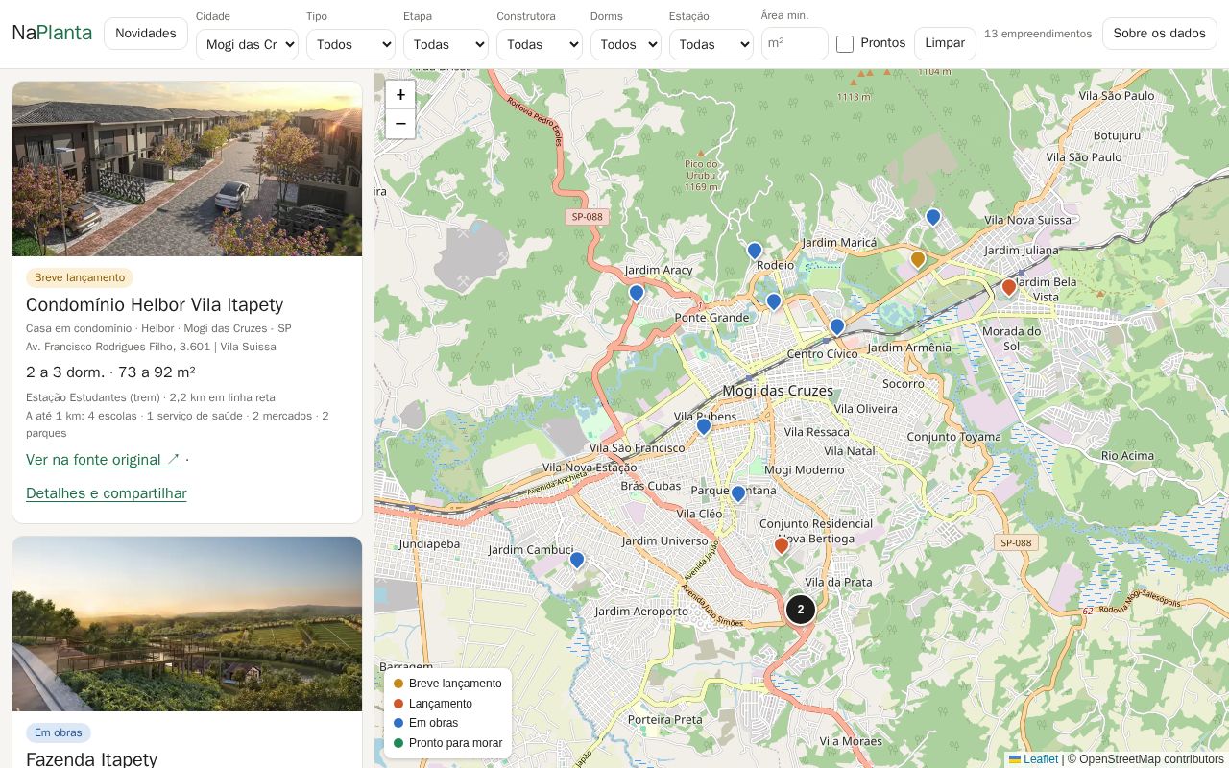Click the red pin near Jardim Bela Vista

coord(1009,288)
